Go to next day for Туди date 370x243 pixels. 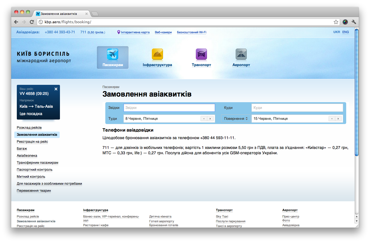pos(211,119)
